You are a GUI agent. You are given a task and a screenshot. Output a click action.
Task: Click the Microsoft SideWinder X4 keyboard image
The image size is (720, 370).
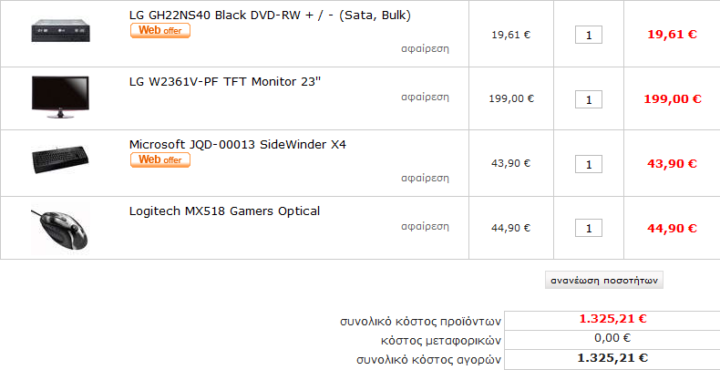point(61,161)
